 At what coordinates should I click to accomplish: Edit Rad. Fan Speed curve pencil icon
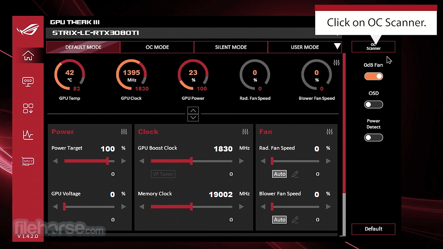pyautogui.click(x=295, y=174)
